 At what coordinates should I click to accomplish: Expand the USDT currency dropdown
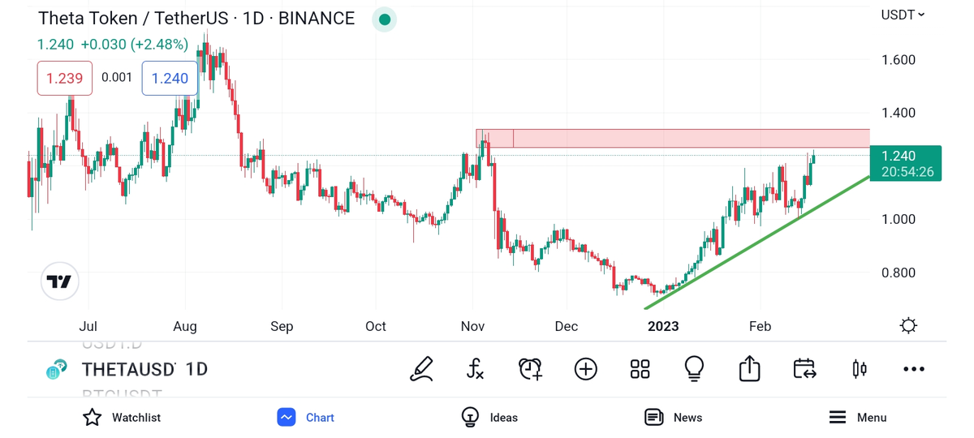(903, 15)
